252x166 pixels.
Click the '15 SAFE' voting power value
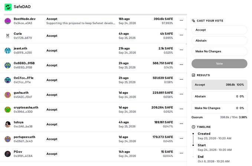pyautogui.click(x=167, y=152)
